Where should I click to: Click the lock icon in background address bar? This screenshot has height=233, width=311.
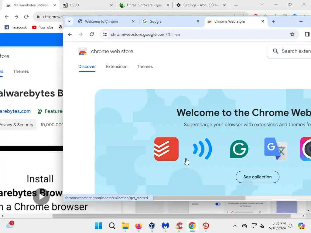(38, 17)
